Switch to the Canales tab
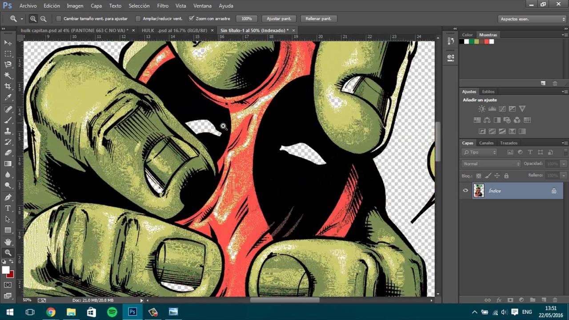This screenshot has height=320, width=569. point(486,143)
